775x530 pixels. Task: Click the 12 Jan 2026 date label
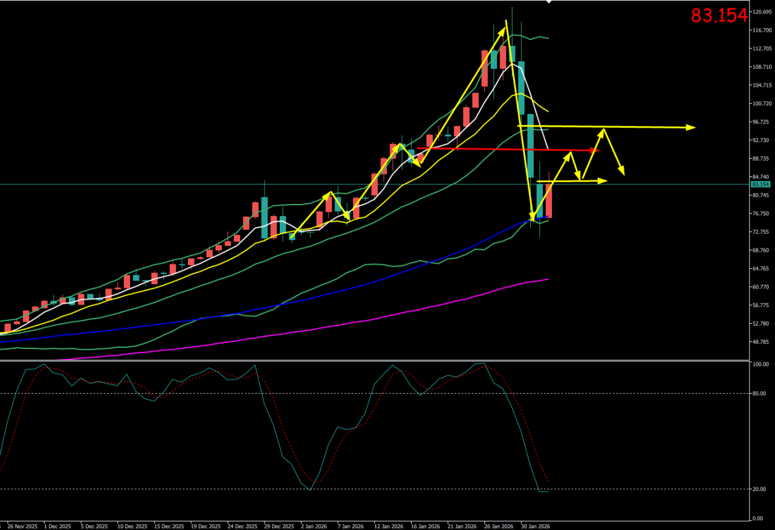coord(388,527)
